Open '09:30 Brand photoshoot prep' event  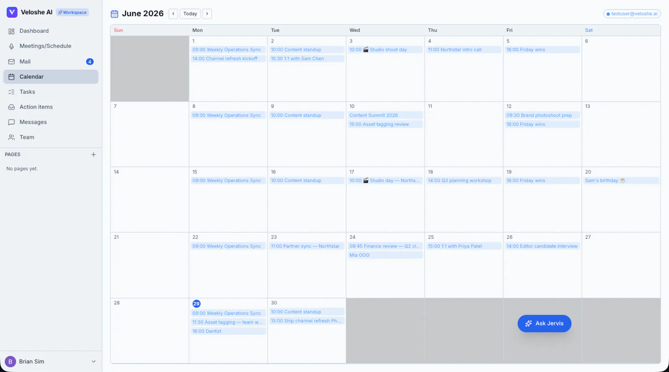(x=543, y=115)
